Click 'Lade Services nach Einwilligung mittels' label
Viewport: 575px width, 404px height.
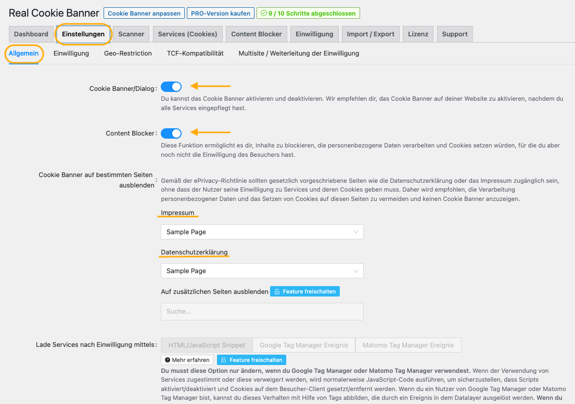pos(95,345)
